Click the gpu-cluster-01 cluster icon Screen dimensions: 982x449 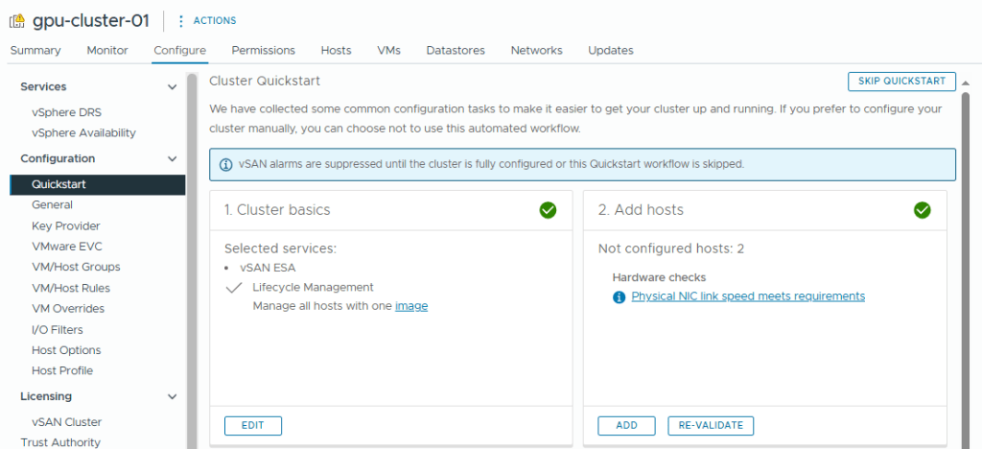click(17, 21)
